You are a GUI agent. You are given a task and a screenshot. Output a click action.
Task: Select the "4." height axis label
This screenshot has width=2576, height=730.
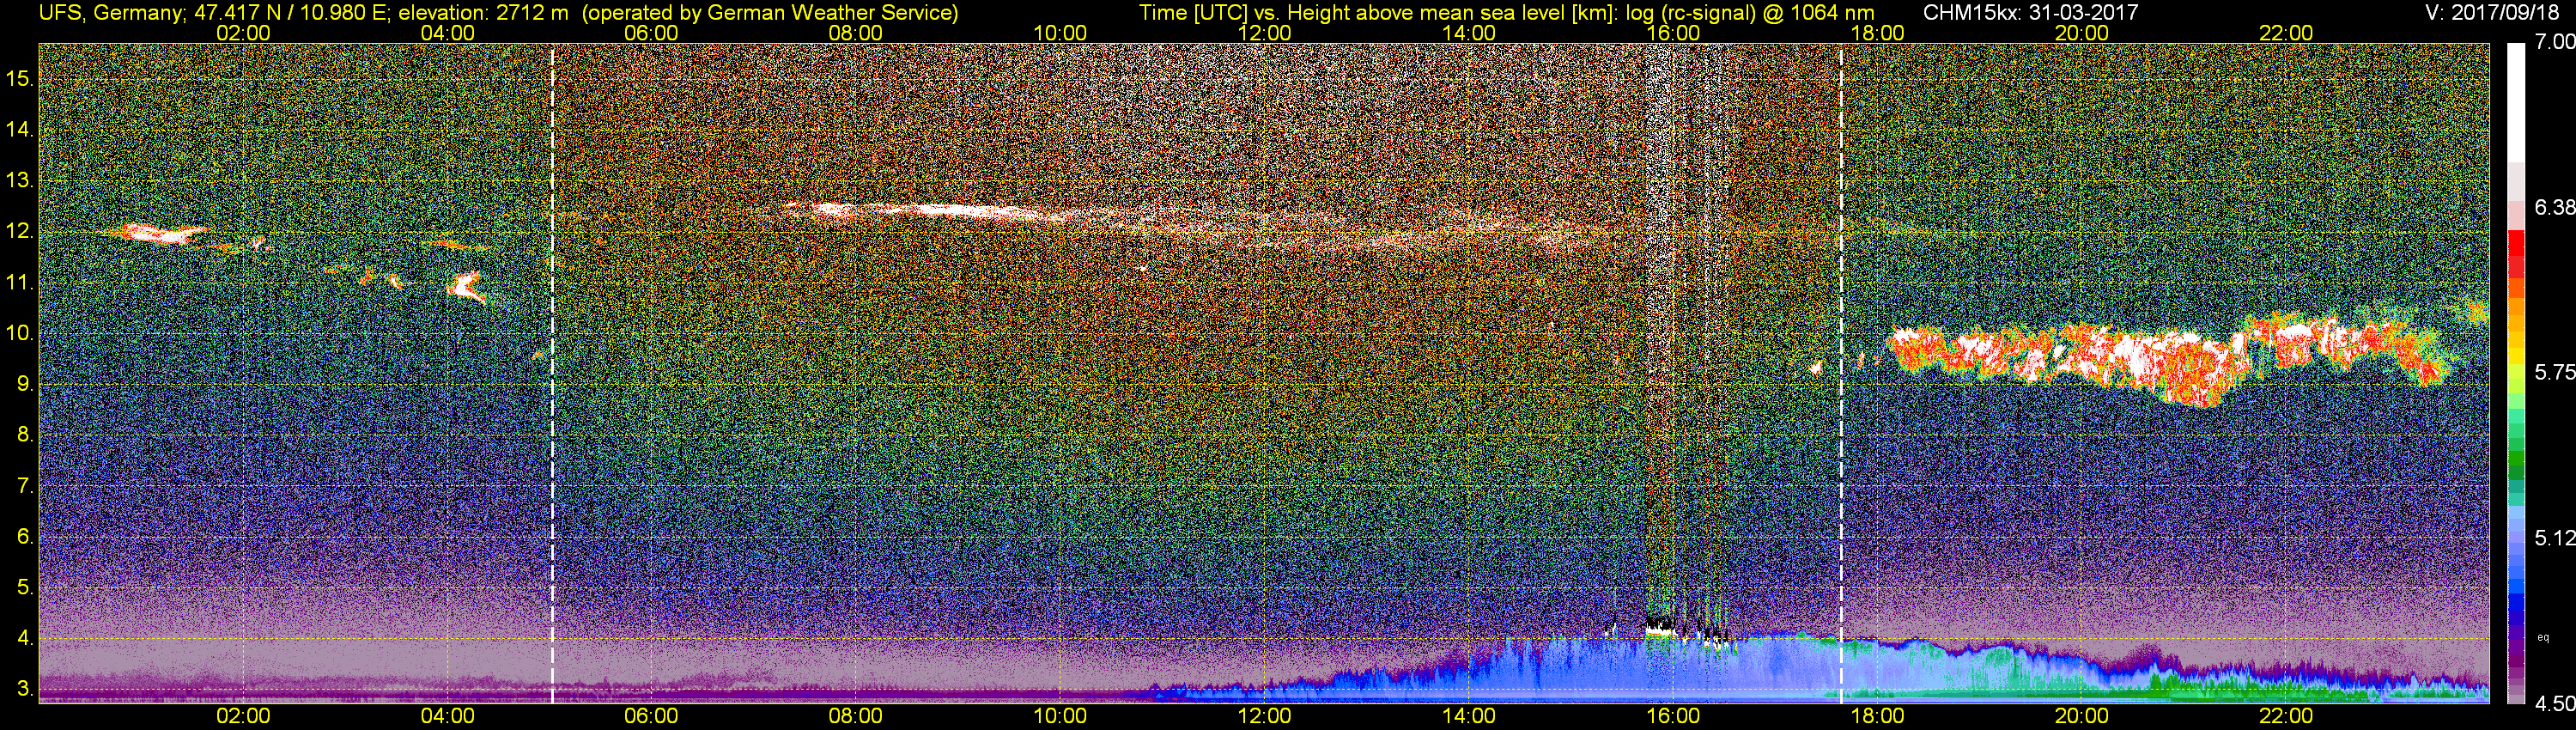[x=25, y=639]
